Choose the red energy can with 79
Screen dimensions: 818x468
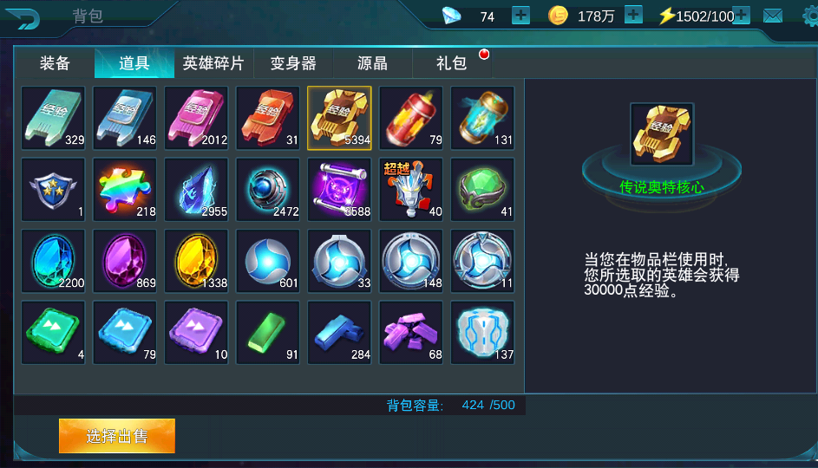411,119
